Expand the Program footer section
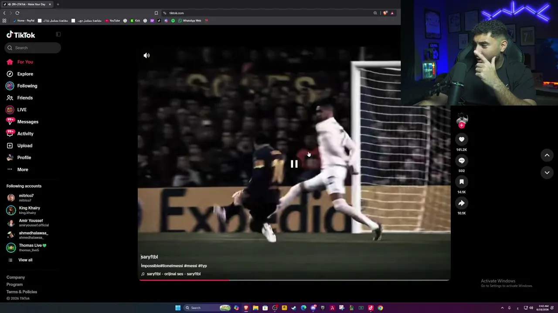Image resolution: width=558 pixels, height=313 pixels. click(14, 285)
